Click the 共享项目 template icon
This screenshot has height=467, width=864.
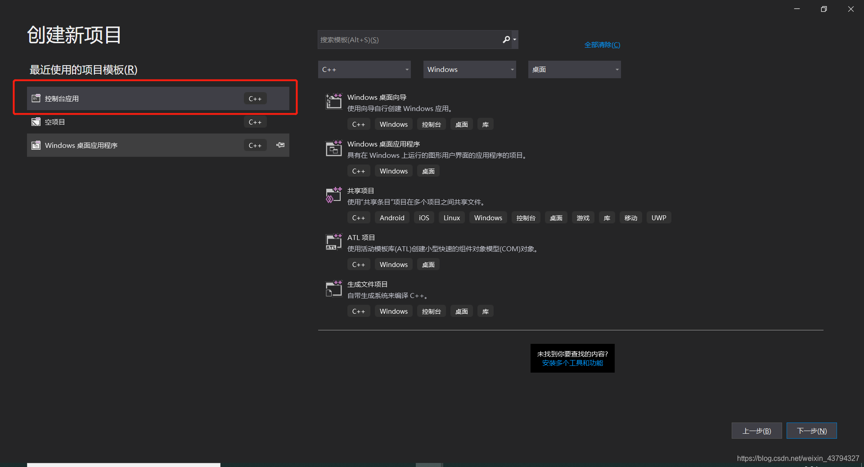click(334, 195)
